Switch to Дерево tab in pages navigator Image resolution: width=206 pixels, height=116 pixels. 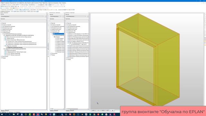(3, 111)
